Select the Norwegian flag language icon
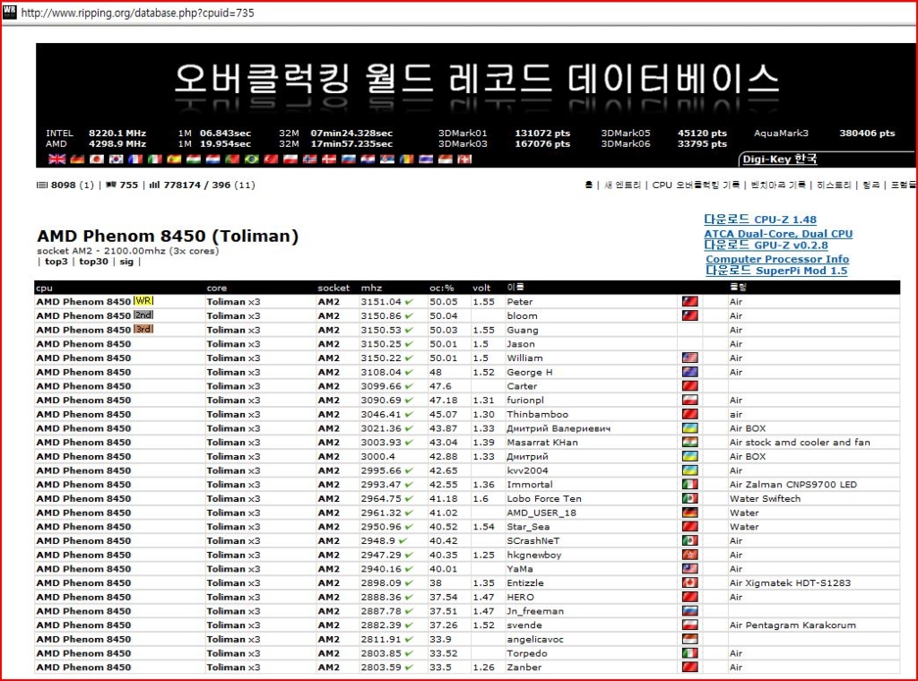 click(x=309, y=159)
